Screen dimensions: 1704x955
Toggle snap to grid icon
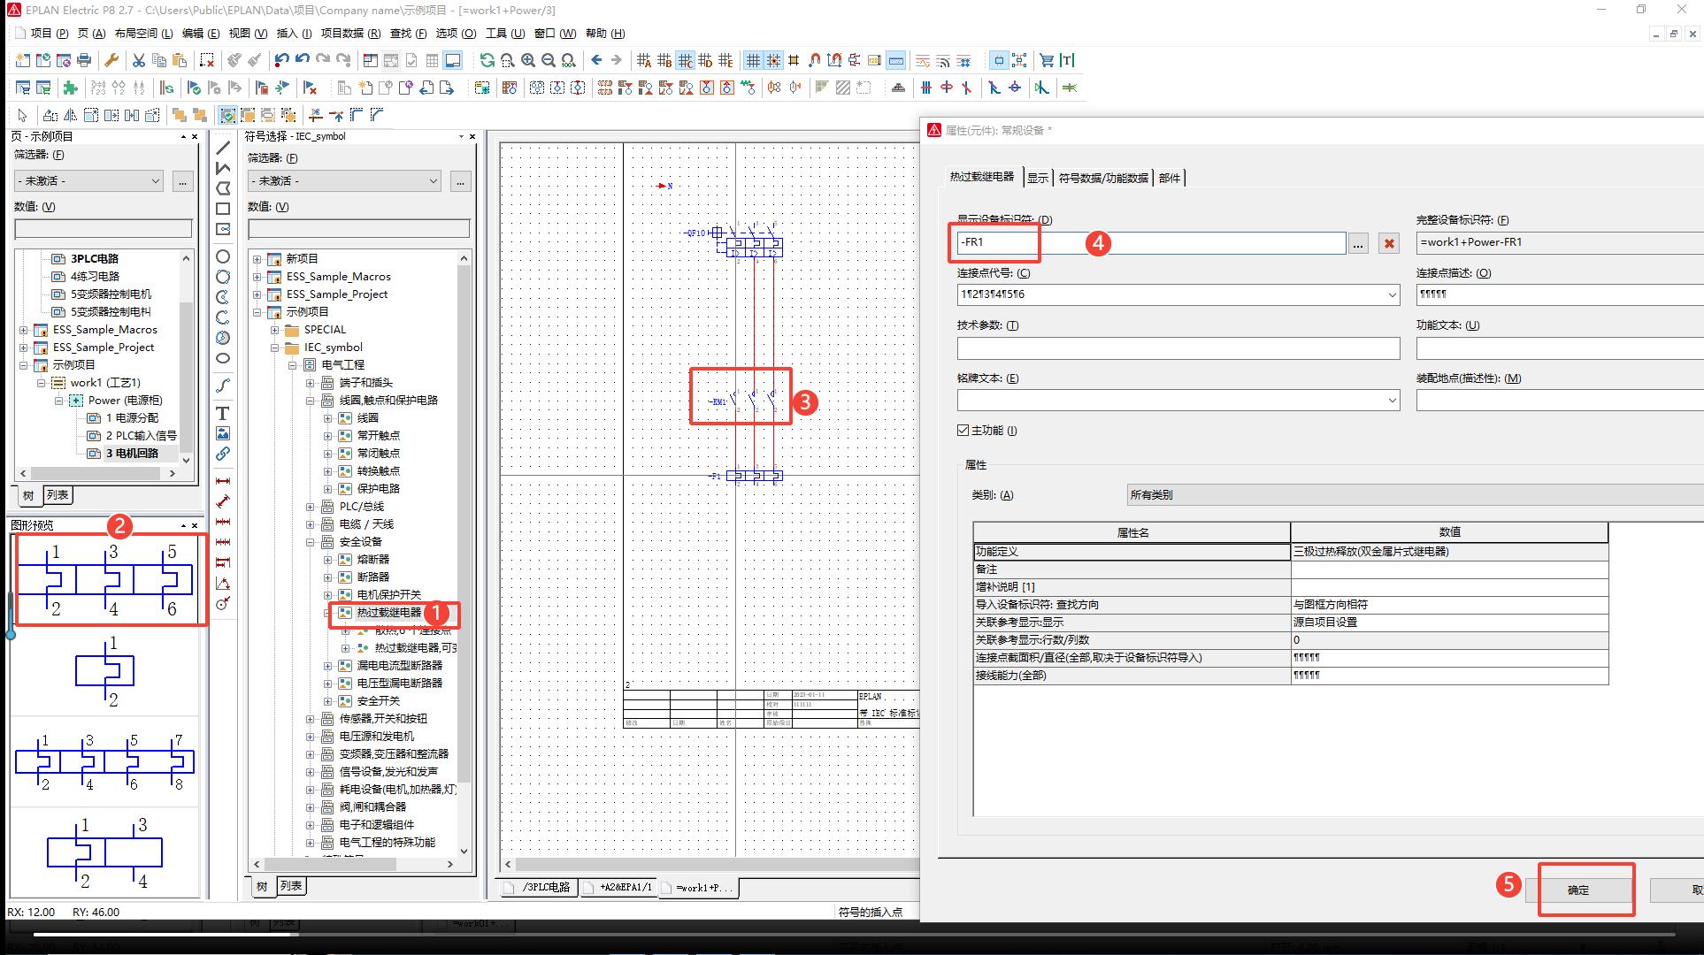point(773,60)
